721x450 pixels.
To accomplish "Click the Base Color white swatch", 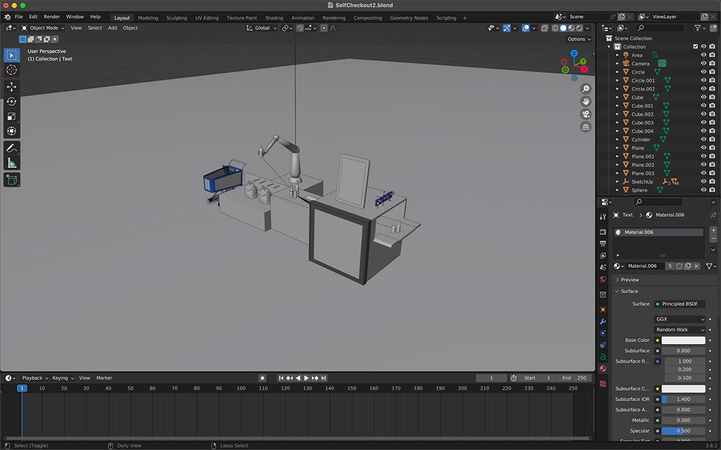I will coord(683,340).
